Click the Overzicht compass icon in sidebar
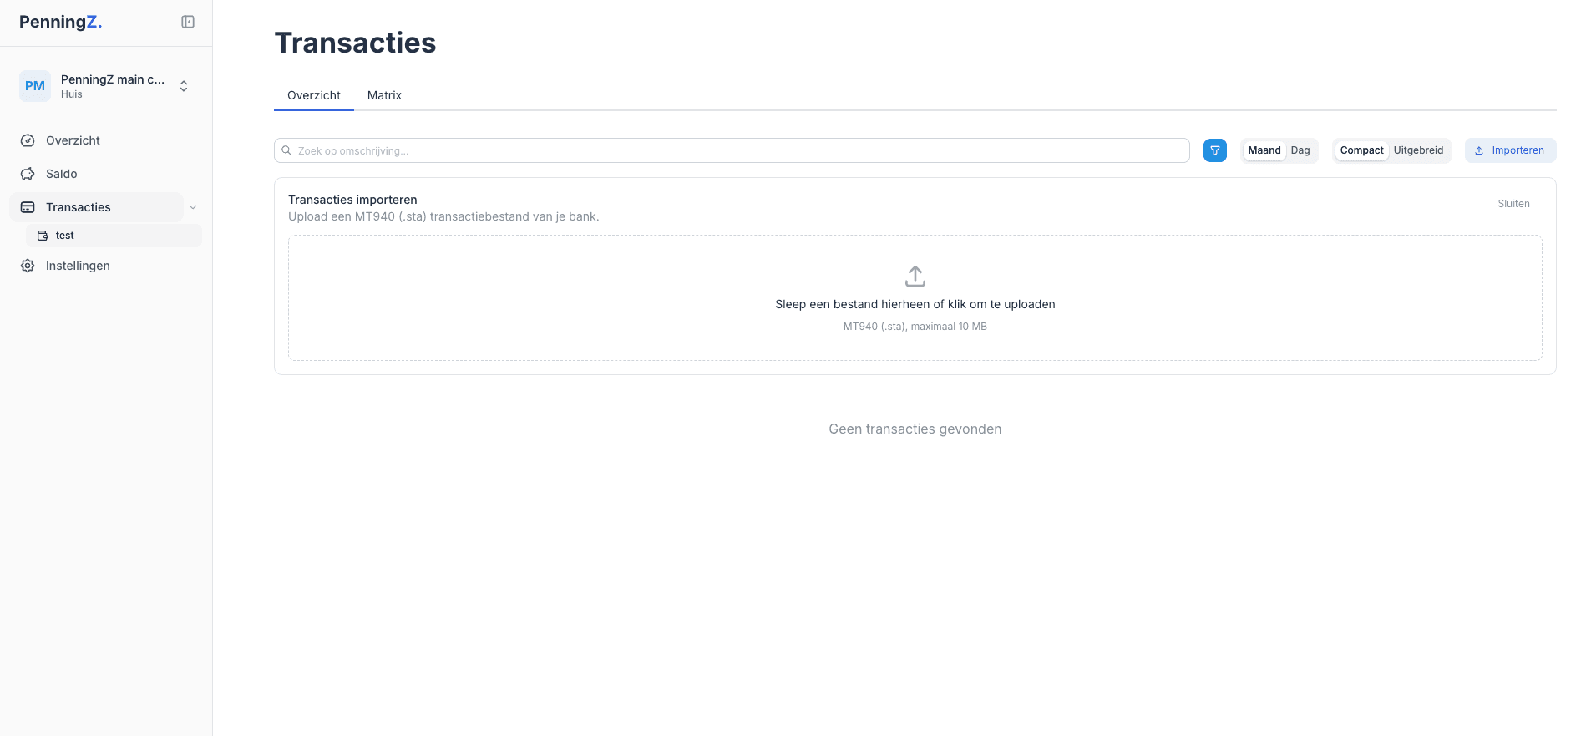Viewport: 1586px width, 736px height. tap(28, 140)
